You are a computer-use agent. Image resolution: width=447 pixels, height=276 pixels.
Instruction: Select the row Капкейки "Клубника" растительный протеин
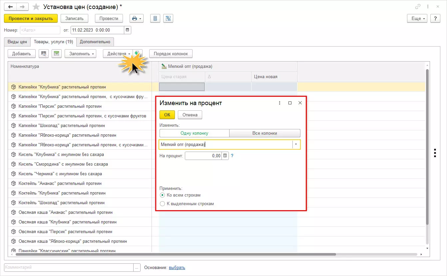point(80,87)
